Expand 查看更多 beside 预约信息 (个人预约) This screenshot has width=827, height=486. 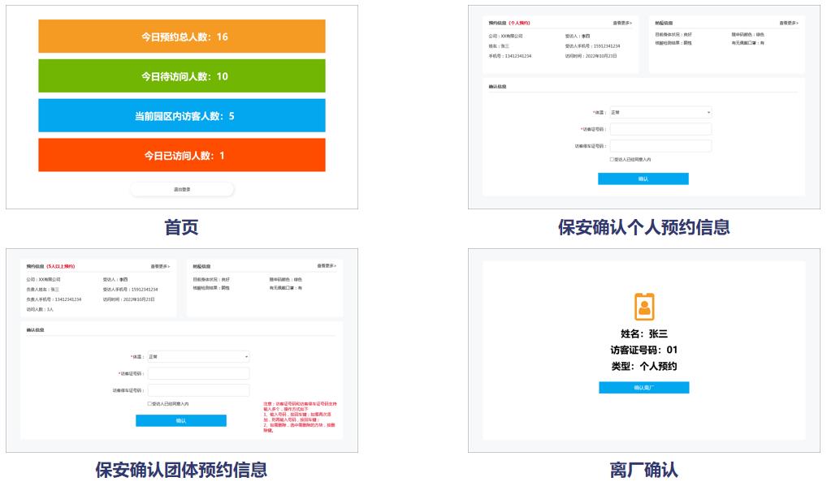tap(623, 24)
